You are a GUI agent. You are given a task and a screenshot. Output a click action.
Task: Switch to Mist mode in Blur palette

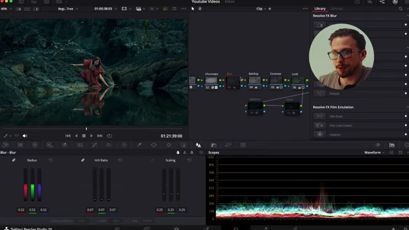coord(192,153)
